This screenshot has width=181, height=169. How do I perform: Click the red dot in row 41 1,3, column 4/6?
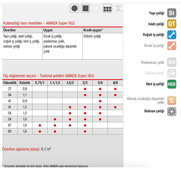115,107
